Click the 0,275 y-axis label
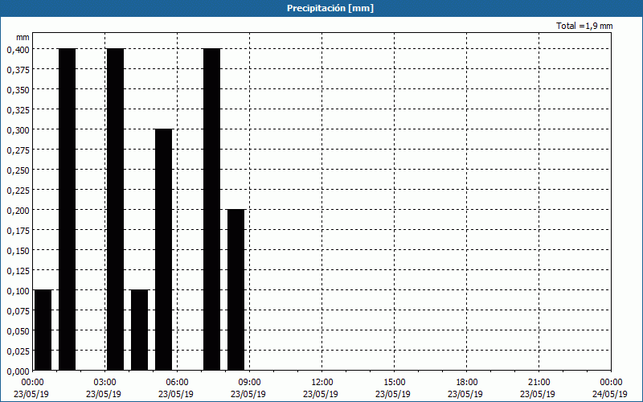This screenshot has height=402, width=643. [18, 150]
